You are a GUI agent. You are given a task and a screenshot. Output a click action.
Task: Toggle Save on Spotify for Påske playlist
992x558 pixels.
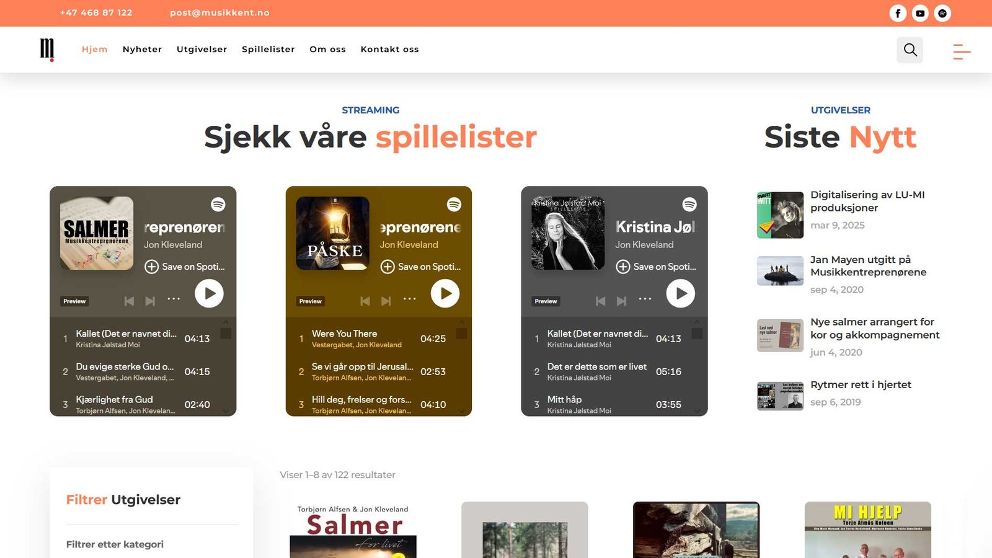pos(420,267)
